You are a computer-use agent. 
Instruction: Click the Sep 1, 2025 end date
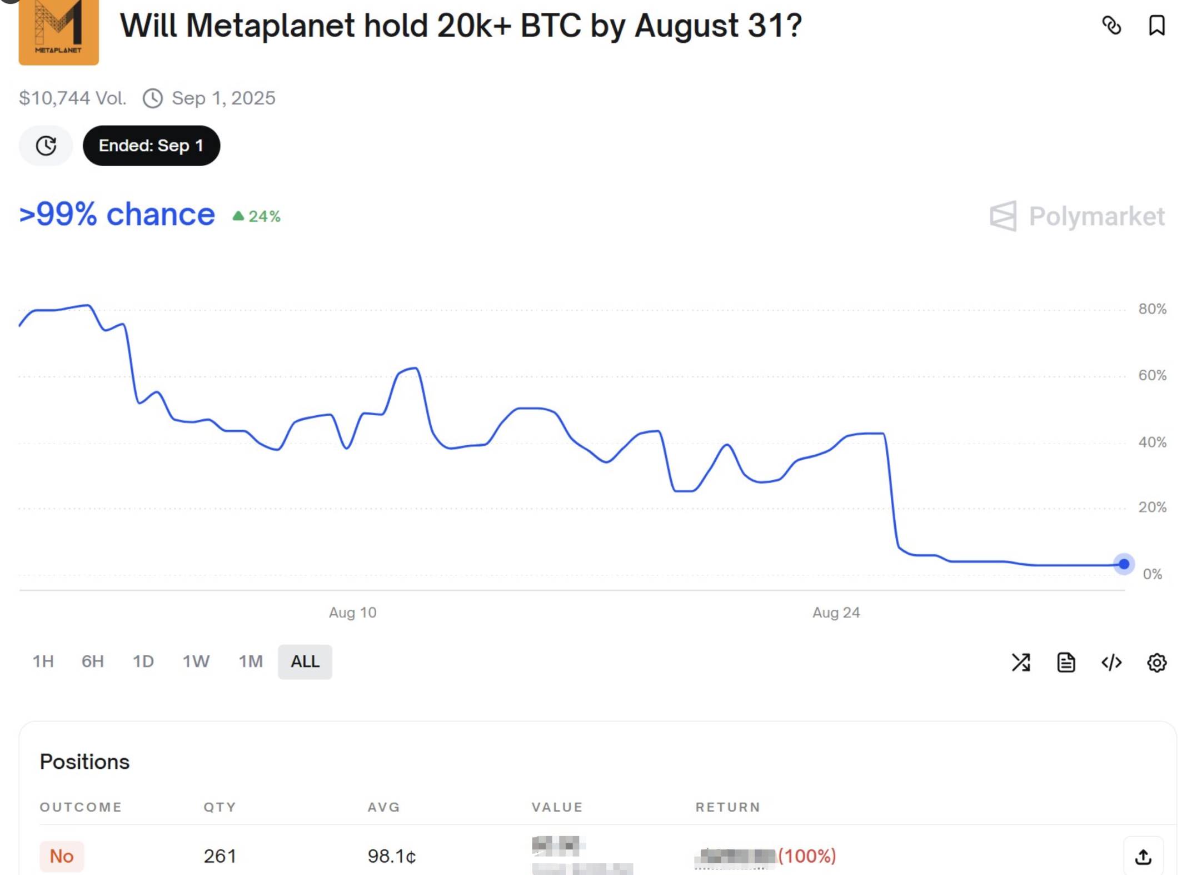point(223,98)
